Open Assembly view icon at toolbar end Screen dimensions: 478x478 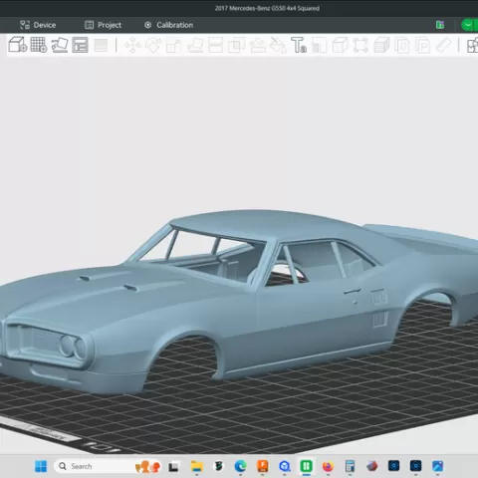tap(472, 46)
